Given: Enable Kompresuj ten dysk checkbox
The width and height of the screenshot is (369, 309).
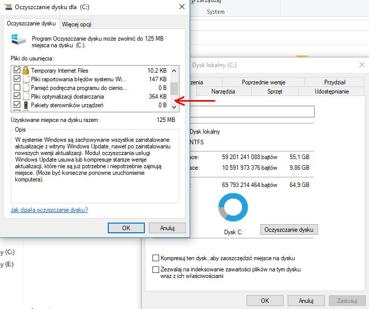Looking at the screenshot, I should click(x=156, y=258).
